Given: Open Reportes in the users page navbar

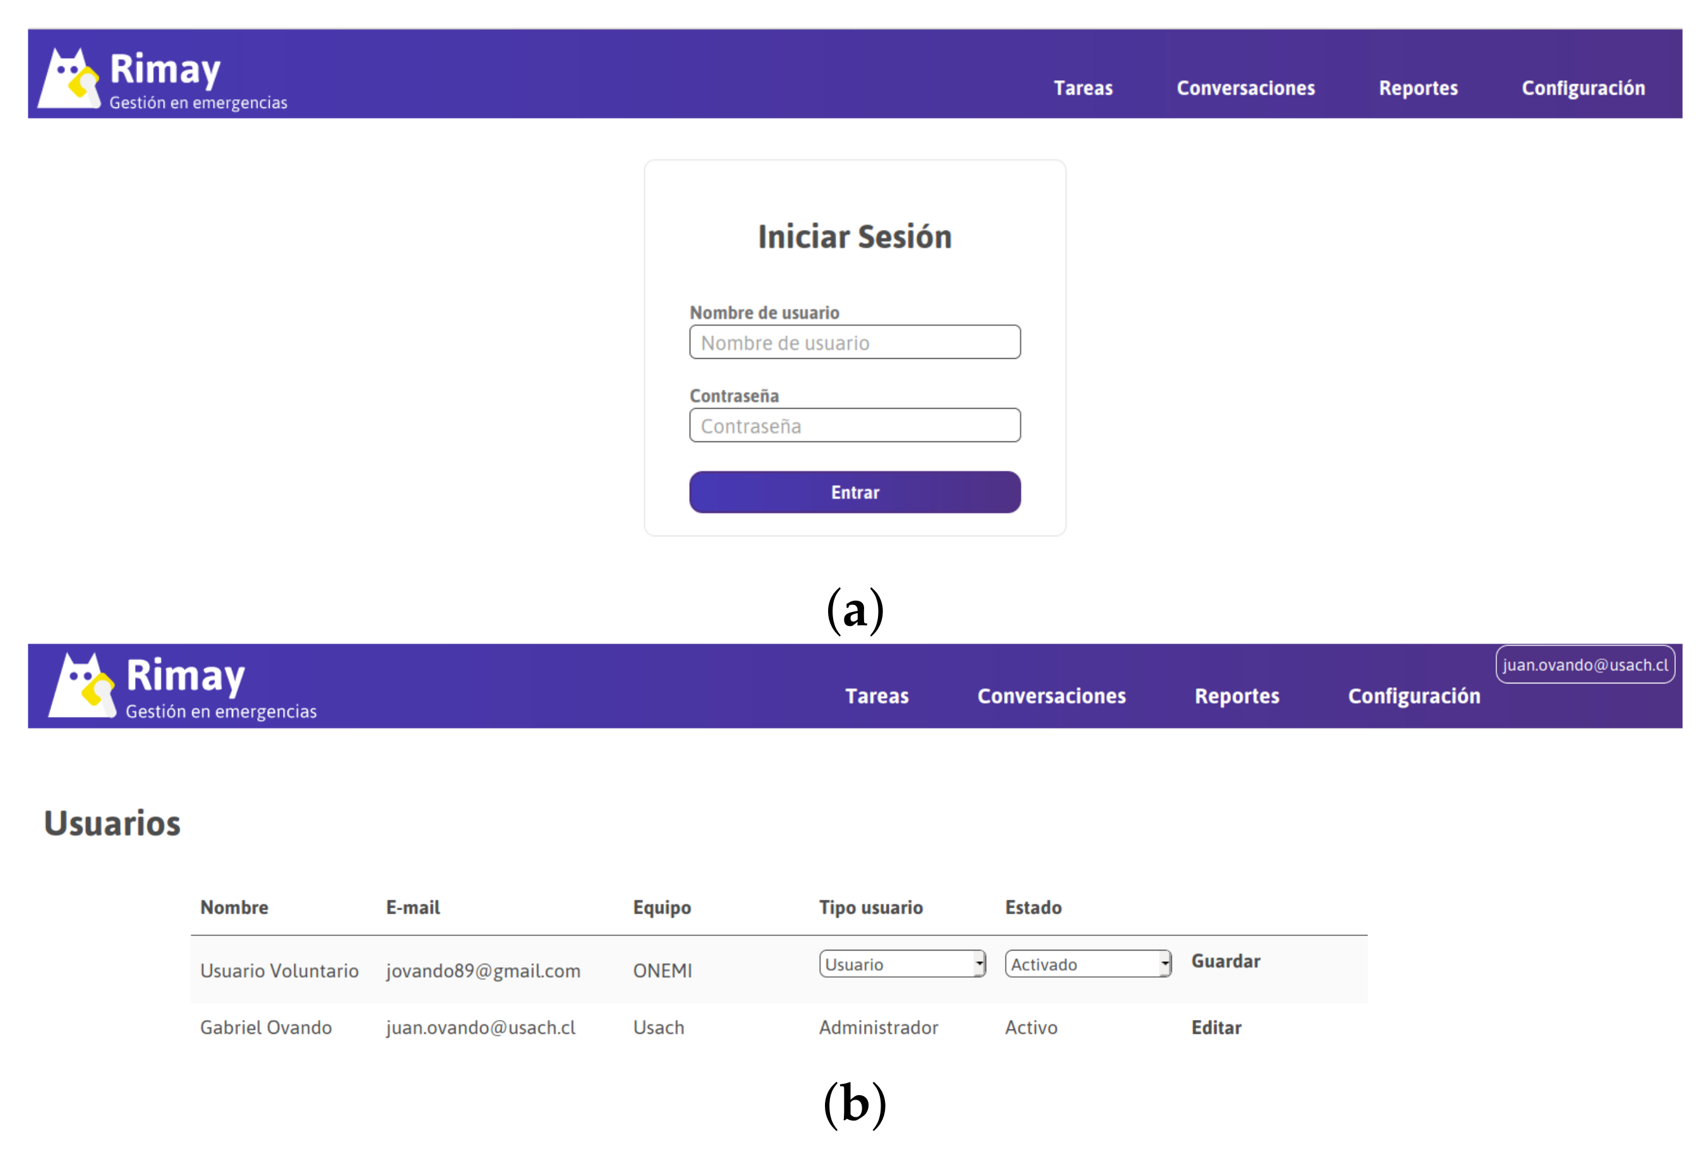Looking at the screenshot, I should pos(1236,696).
